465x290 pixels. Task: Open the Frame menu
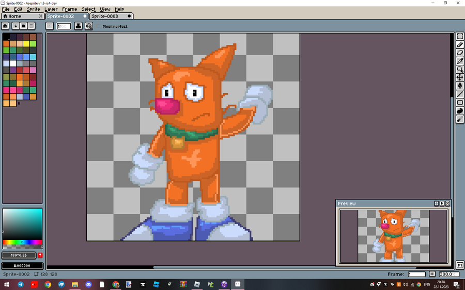tap(69, 9)
